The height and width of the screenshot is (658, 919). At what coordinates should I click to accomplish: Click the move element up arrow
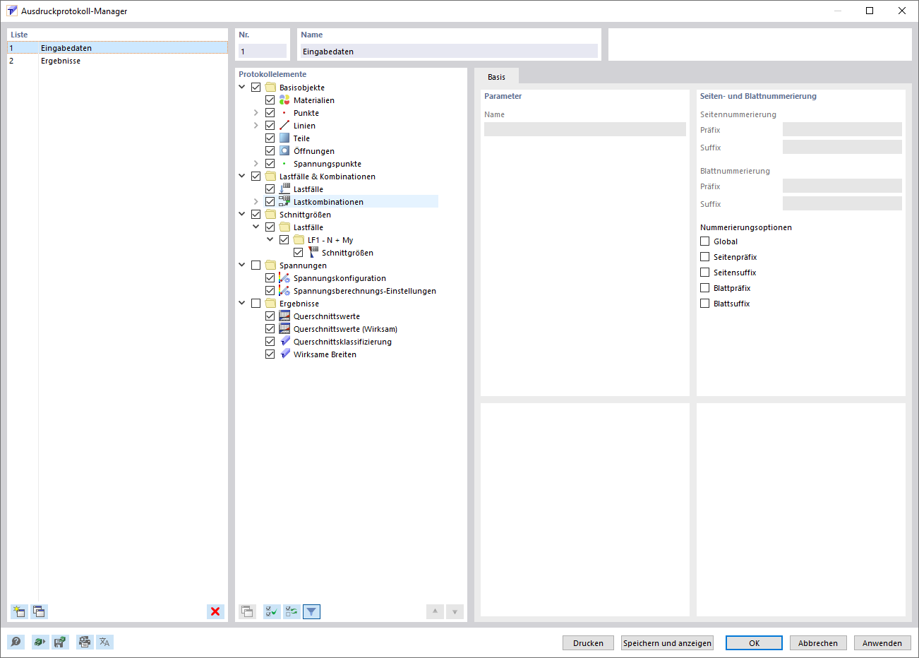coord(435,611)
